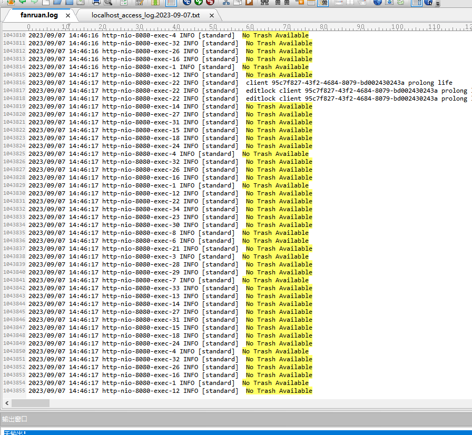Viewport: 472px width, 435px height.
Task: Click the 输出窗口 output panel title
Action: pos(14,419)
